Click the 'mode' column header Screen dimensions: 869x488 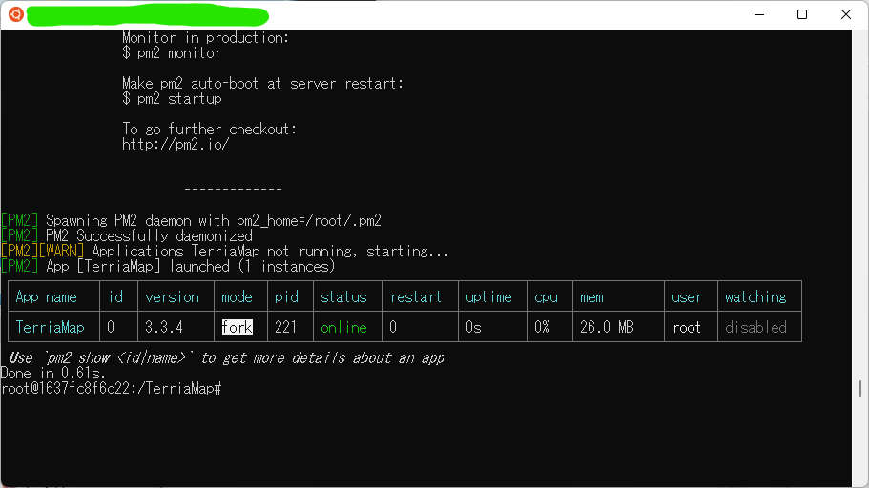click(237, 297)
